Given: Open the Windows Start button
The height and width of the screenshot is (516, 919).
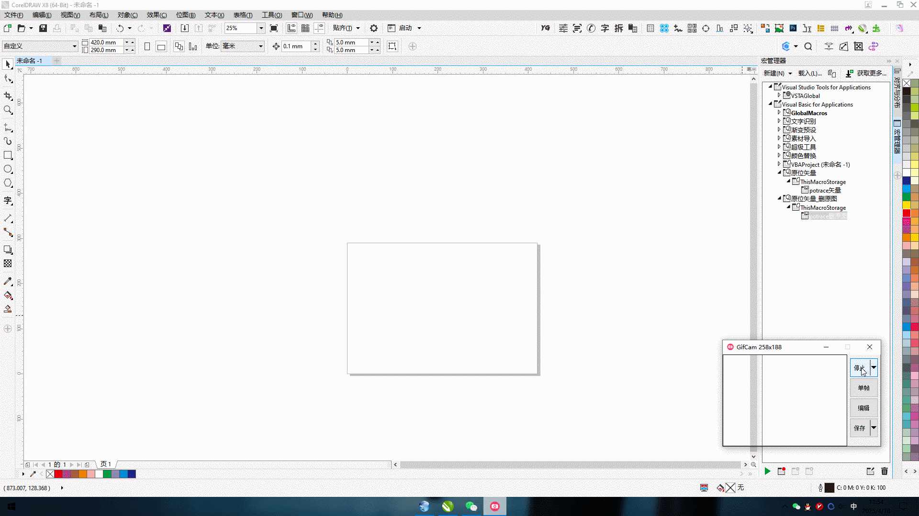Looking at the screenshot, I should [11, 506].
